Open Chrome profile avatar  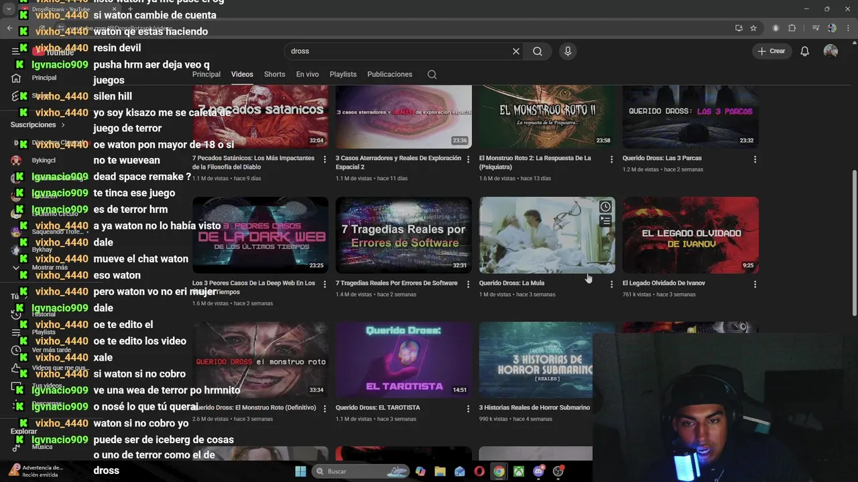tap(832, 28)
